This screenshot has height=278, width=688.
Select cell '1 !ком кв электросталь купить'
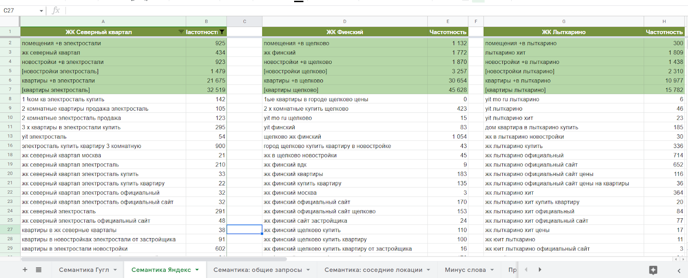click(x=103, y=100)
